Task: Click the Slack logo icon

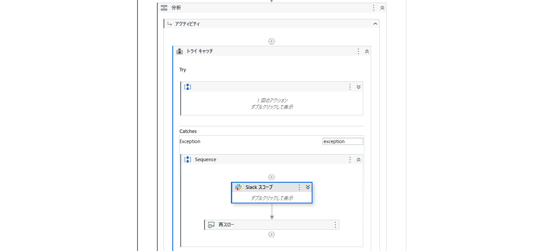Action: pos(238,187)
